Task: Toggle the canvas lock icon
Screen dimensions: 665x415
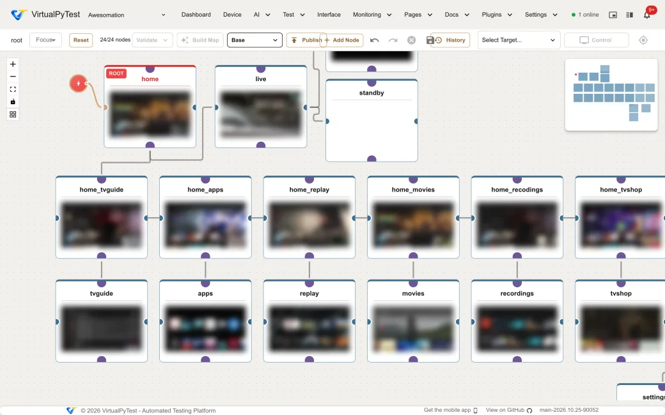Action: click(x=13, y=102)
